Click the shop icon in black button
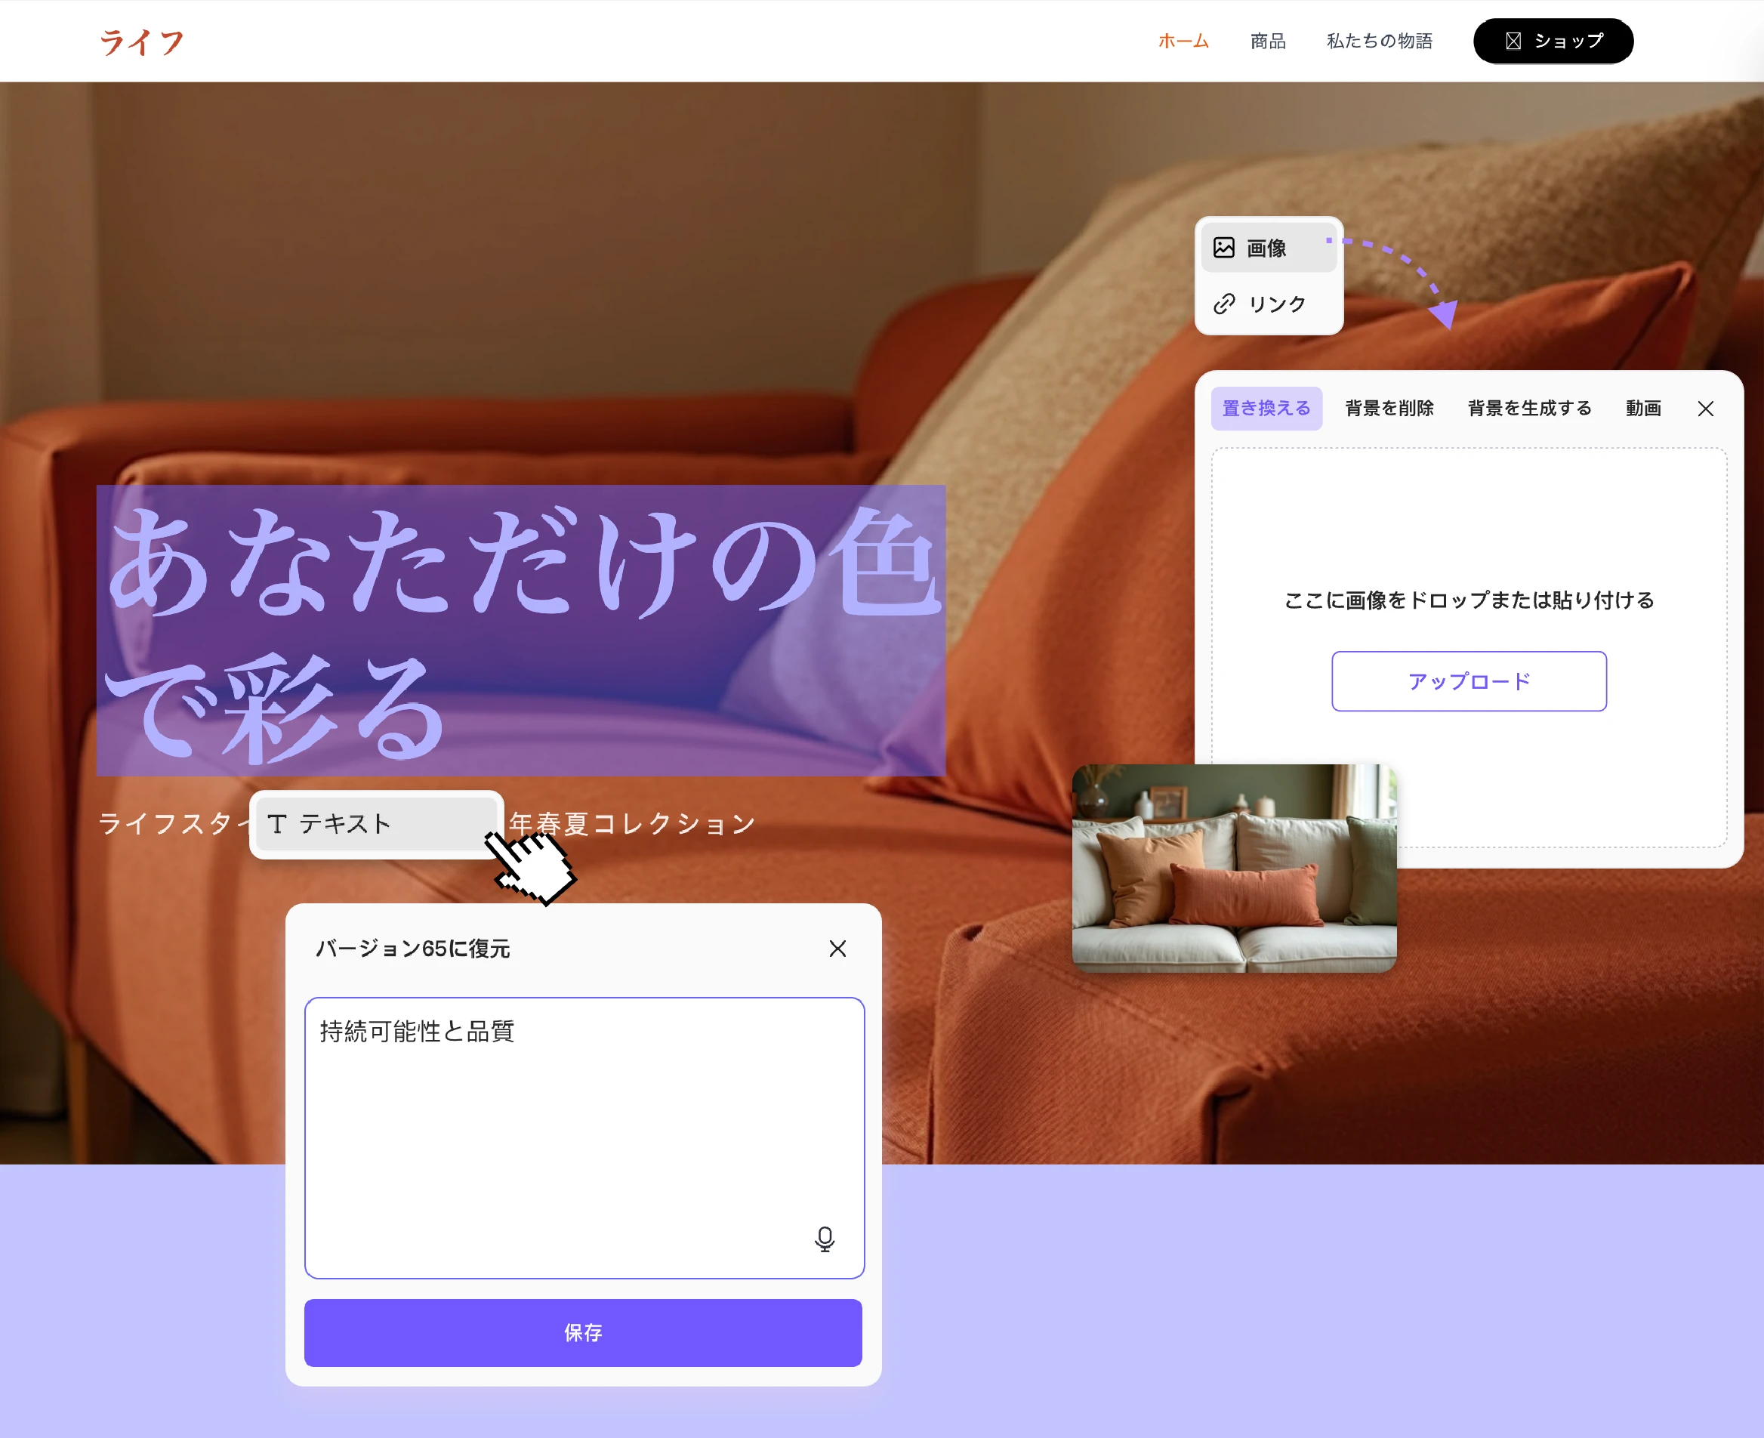Image resolution: width=1764 pixels, height=1438 pixels. pyautogui.click(x=1513, y=42)
